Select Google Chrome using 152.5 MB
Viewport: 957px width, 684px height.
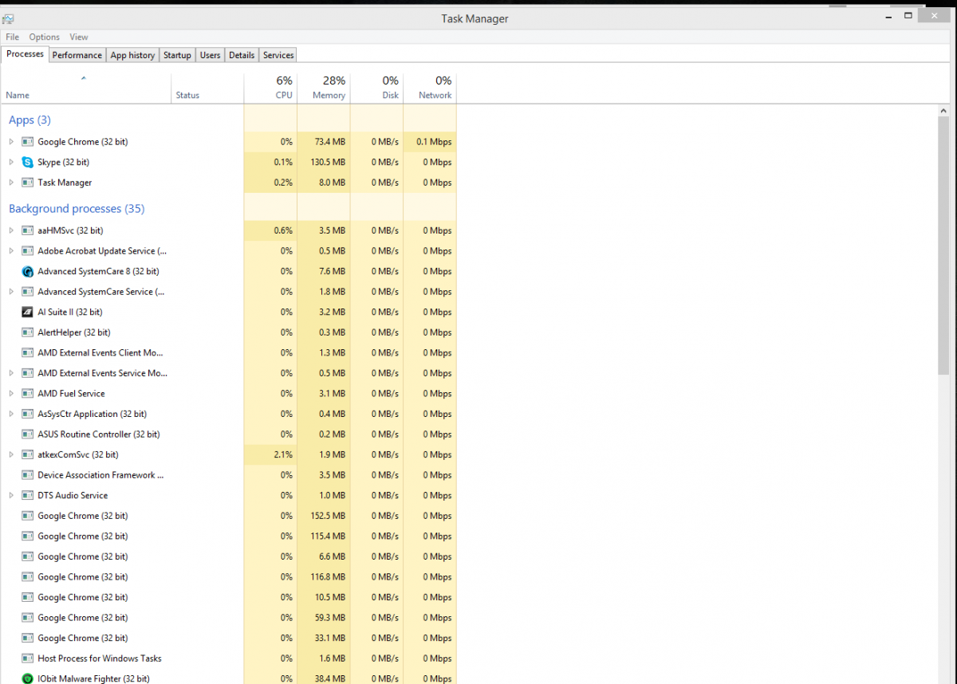(229, 516)
